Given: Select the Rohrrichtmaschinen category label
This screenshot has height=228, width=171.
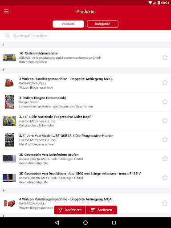Looking at the screenshot, I should 33,62.
